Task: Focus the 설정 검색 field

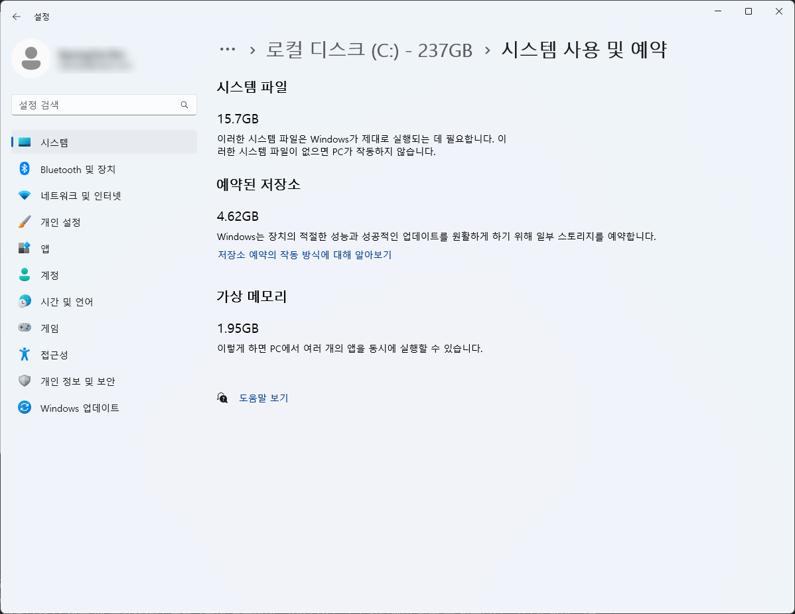Action: coord(104,105)
